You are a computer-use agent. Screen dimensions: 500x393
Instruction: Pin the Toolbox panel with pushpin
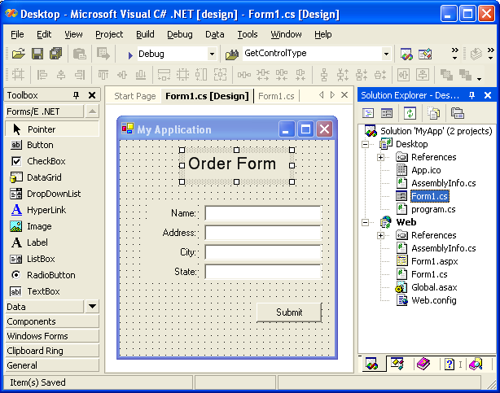click(76, 95)
